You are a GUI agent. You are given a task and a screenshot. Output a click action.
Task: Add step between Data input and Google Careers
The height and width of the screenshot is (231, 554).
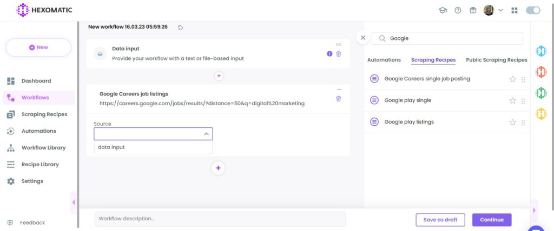[219, 76]
